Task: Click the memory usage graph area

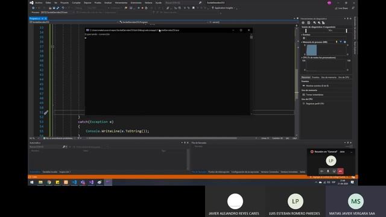Action: point(326,50)
